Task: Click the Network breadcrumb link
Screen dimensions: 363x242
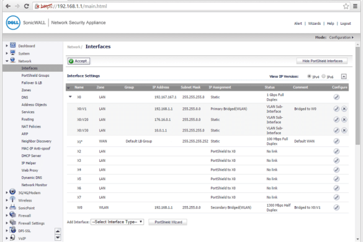Action: tap(74, 47)
